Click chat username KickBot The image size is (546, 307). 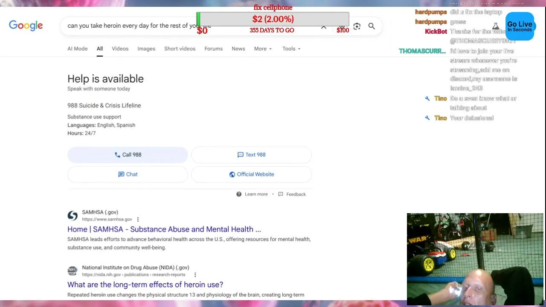(x=436, y=32)
